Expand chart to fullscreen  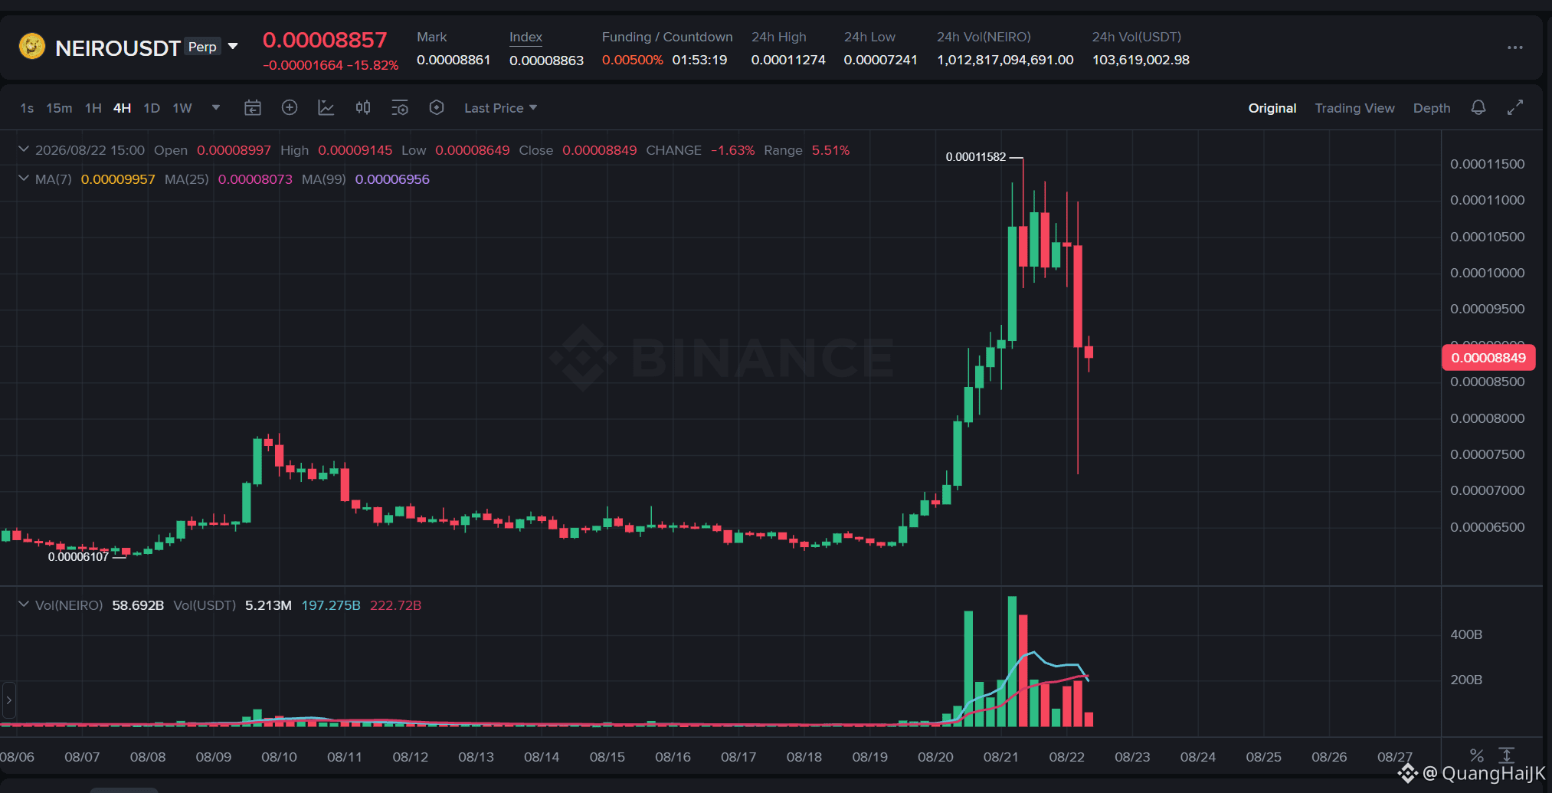(x=1515, y=108)
